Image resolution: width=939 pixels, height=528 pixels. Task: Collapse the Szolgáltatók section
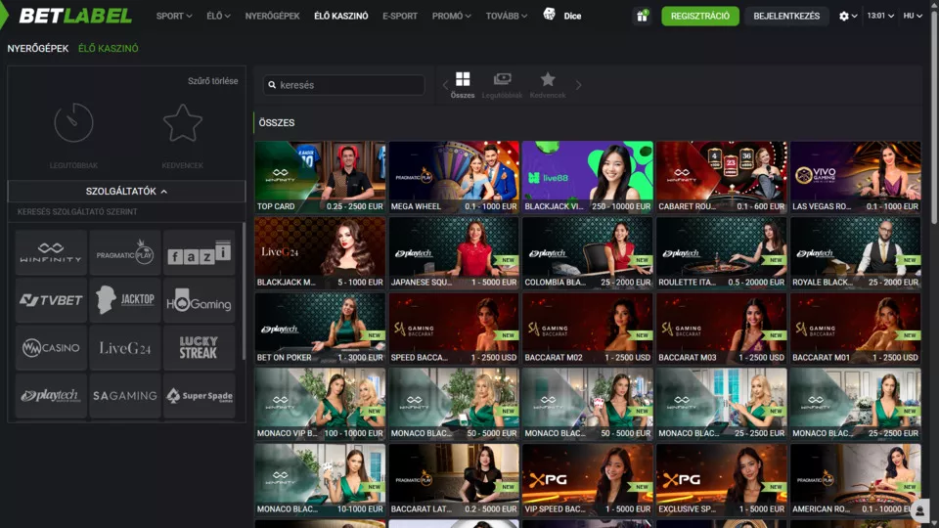pos(126,192)
